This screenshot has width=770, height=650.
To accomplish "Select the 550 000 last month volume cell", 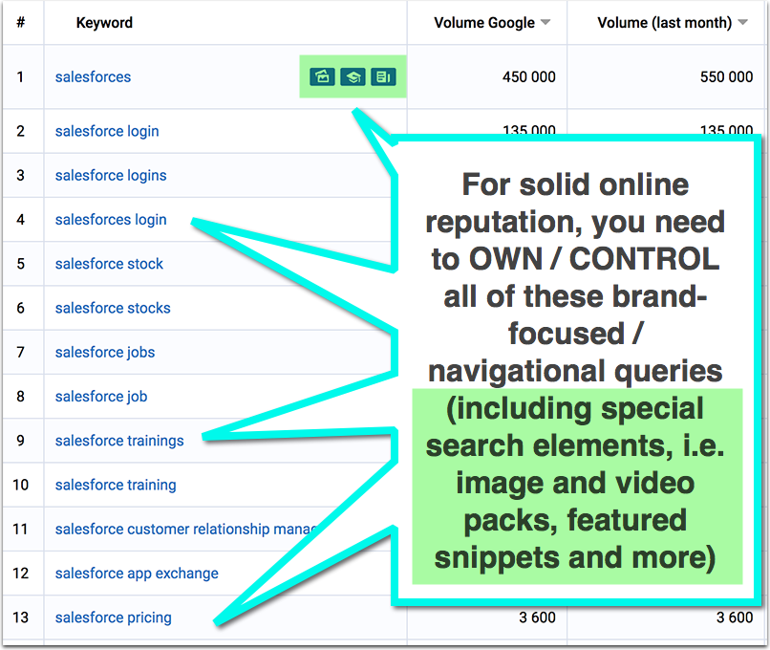I will tap(726, 77).
